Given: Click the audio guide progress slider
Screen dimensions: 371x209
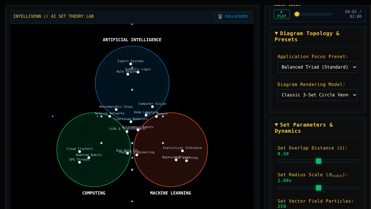Looking at the screenshot, I should pos(313,14).
